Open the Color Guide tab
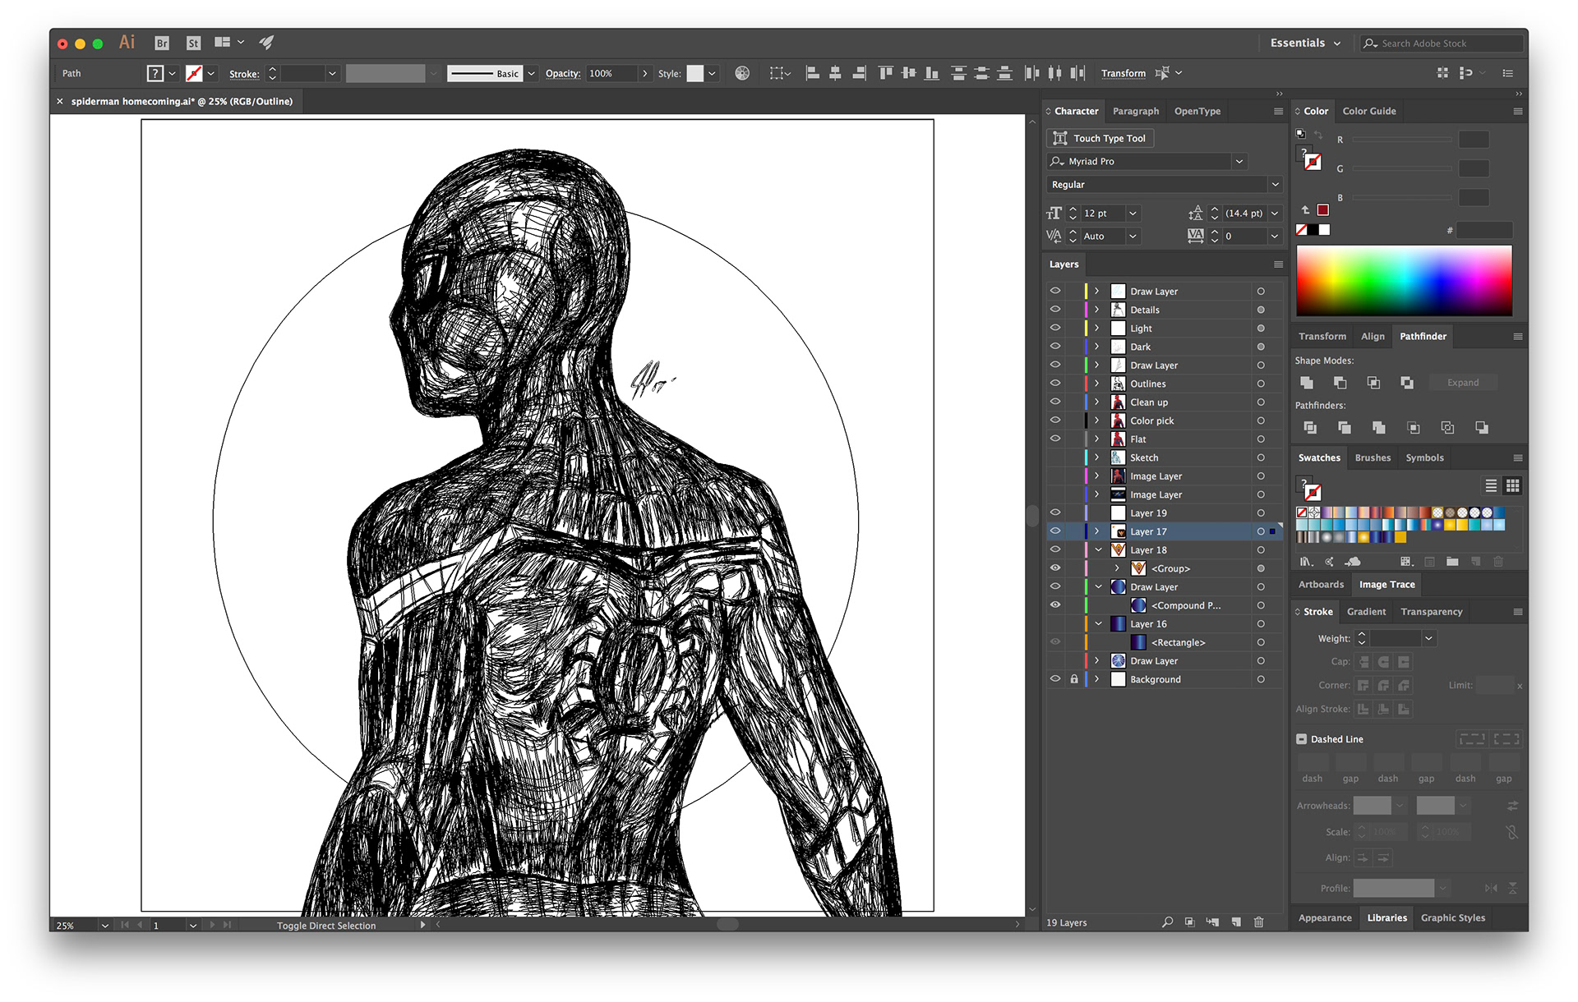The height and width of the screenshot is (1002, 1578). (x=1369, y=112)
